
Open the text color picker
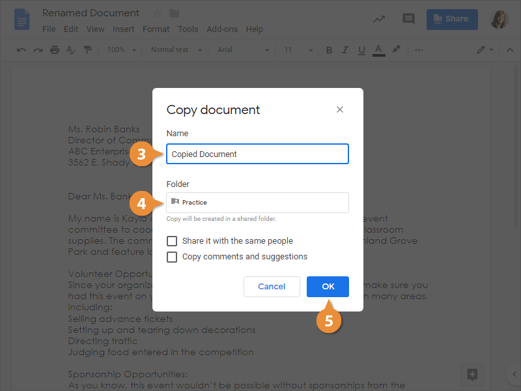[378, 50]
